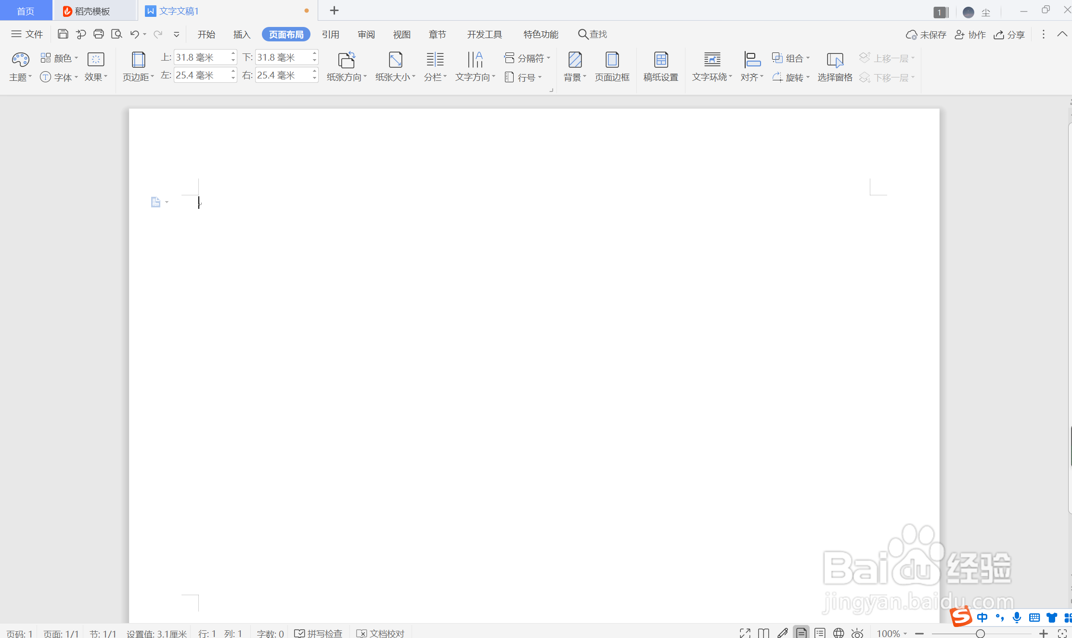Switch to full screen view icon

click(x=745, y=633)
